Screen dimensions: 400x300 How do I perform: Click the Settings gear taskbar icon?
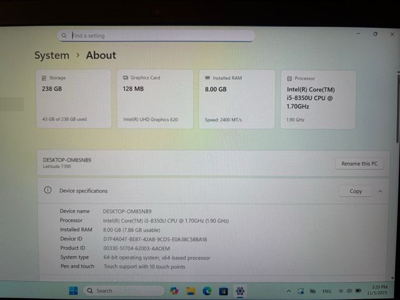click(x=240, y=291)
